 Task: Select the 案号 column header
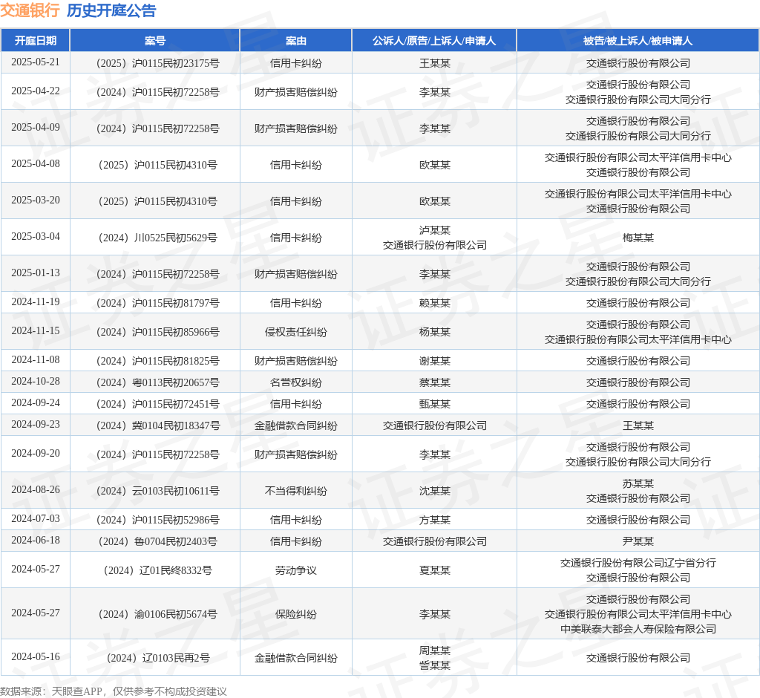(x=155, y=41)
